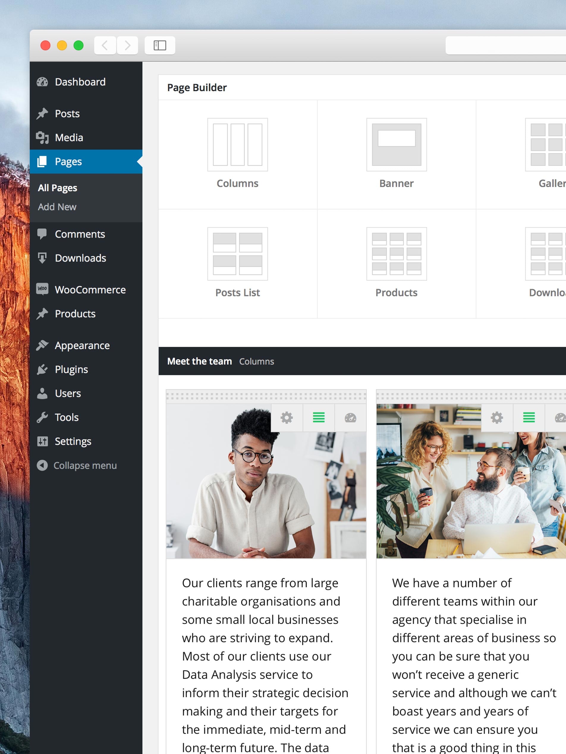Screen dimensions: 566x754
Task: Click green text lines icon on second column
Action: pyautogui.click(x=529, y=418)
